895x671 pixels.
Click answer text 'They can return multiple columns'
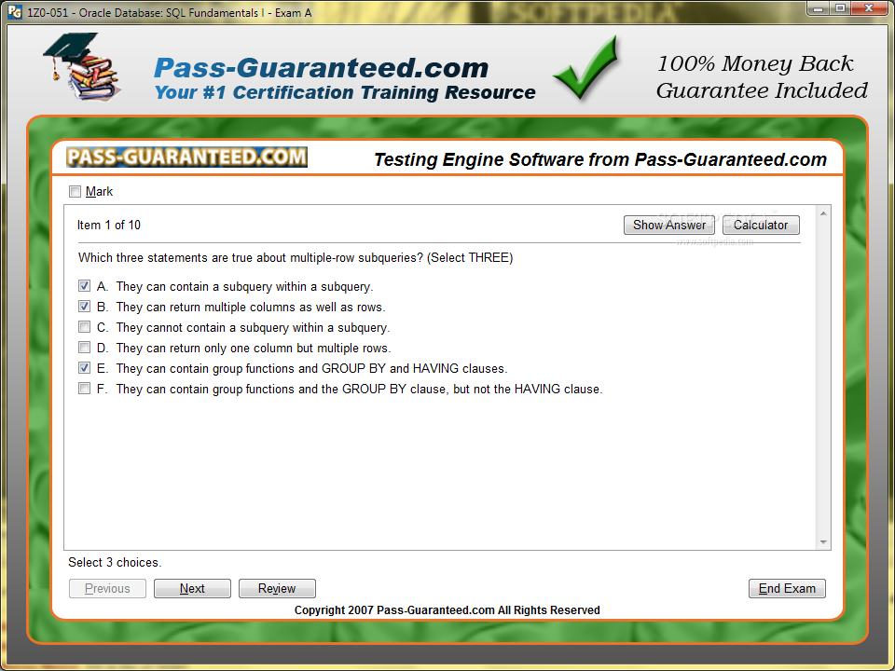(x=250, y=307)
